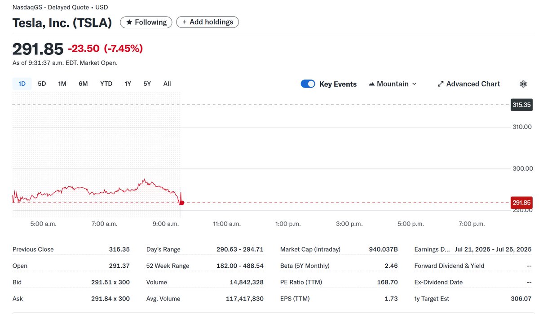This screenshot has height=314, width=539.
Task: Click the Tesla, Inc. (TSLA) heading
Action: (62, 23)
